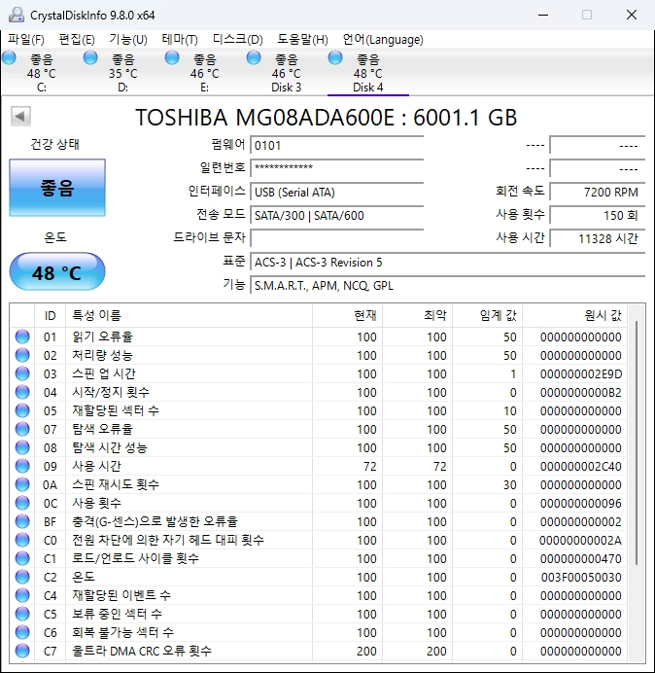The height and width of the screenshot is (673, 655).
Task: Go to previous disk with left arrow
Action: 20,116
